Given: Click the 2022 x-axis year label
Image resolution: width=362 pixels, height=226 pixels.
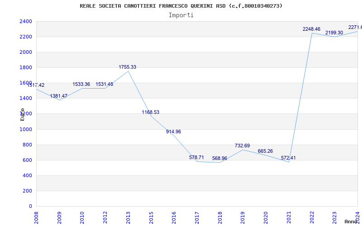Looking at the screenshot, I should pos(312,217).
